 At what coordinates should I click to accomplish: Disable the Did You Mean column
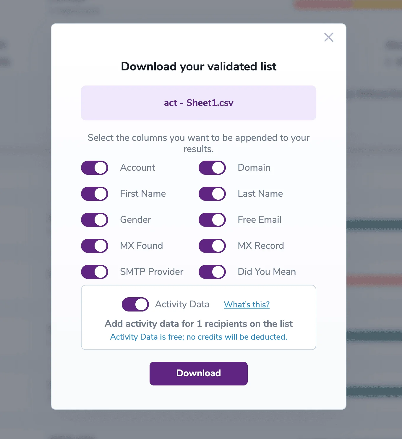pyautogui.click(x=212, y=272)
